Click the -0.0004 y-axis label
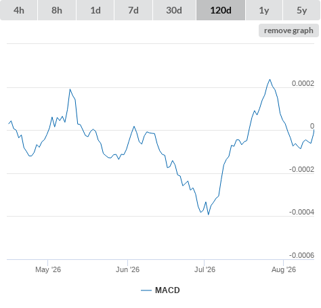Screen dimensions: 321x308 pos(301,212)
